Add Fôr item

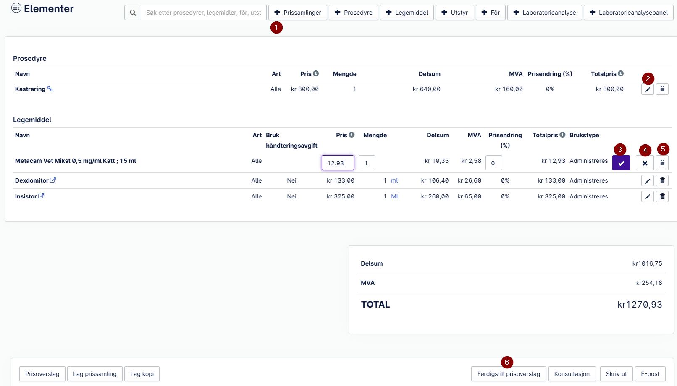[491, 13]
